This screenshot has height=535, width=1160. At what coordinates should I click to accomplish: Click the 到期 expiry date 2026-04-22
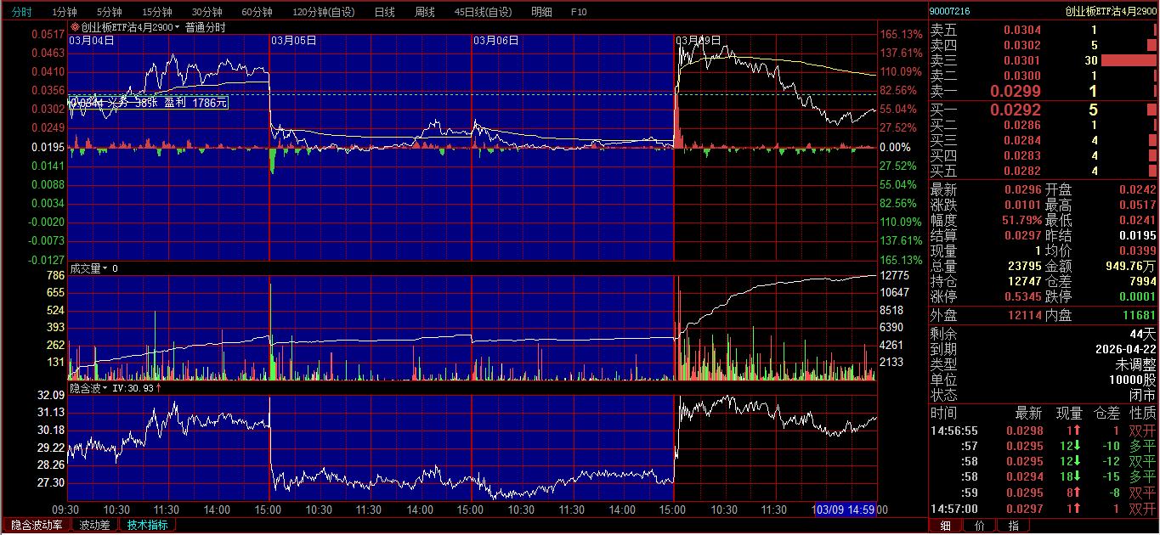tap(1124, 349)
